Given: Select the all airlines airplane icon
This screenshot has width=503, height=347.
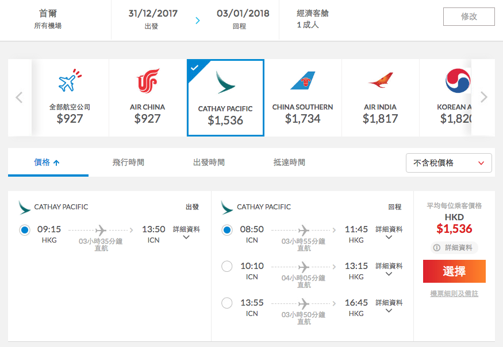Looking at the screenshot, I should (70, 80).
